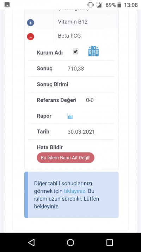Image resolution: width=141 pixels, height=252 pixels.
Task: Tap the Android home circle button
Action: point(70,242)
